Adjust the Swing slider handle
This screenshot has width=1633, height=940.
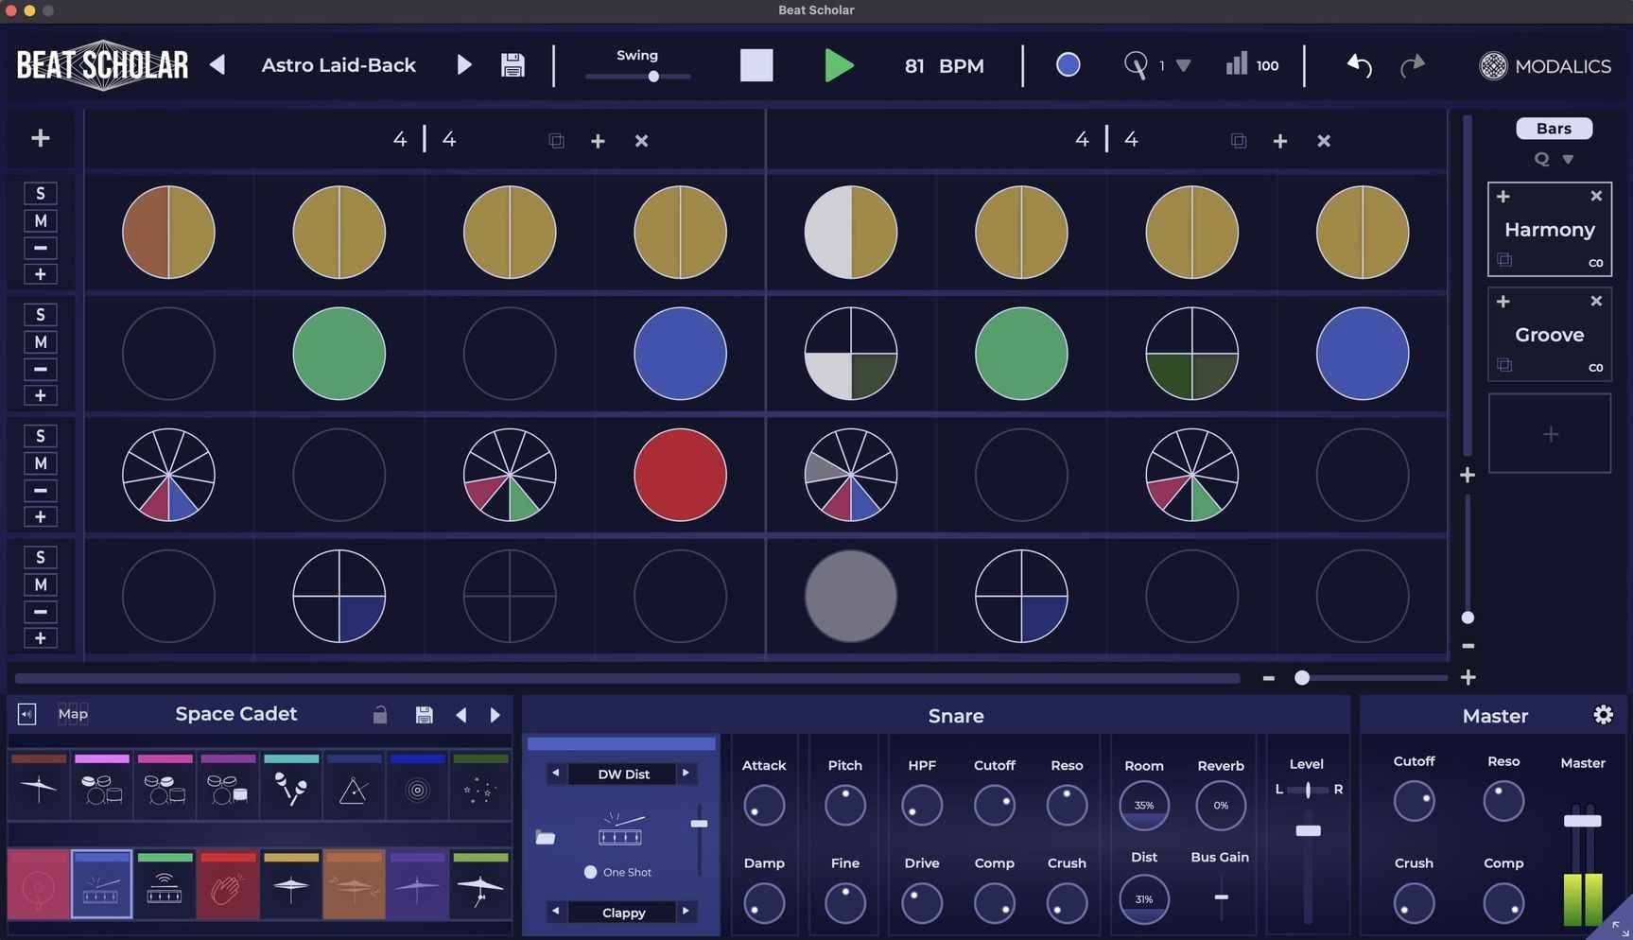653,77
